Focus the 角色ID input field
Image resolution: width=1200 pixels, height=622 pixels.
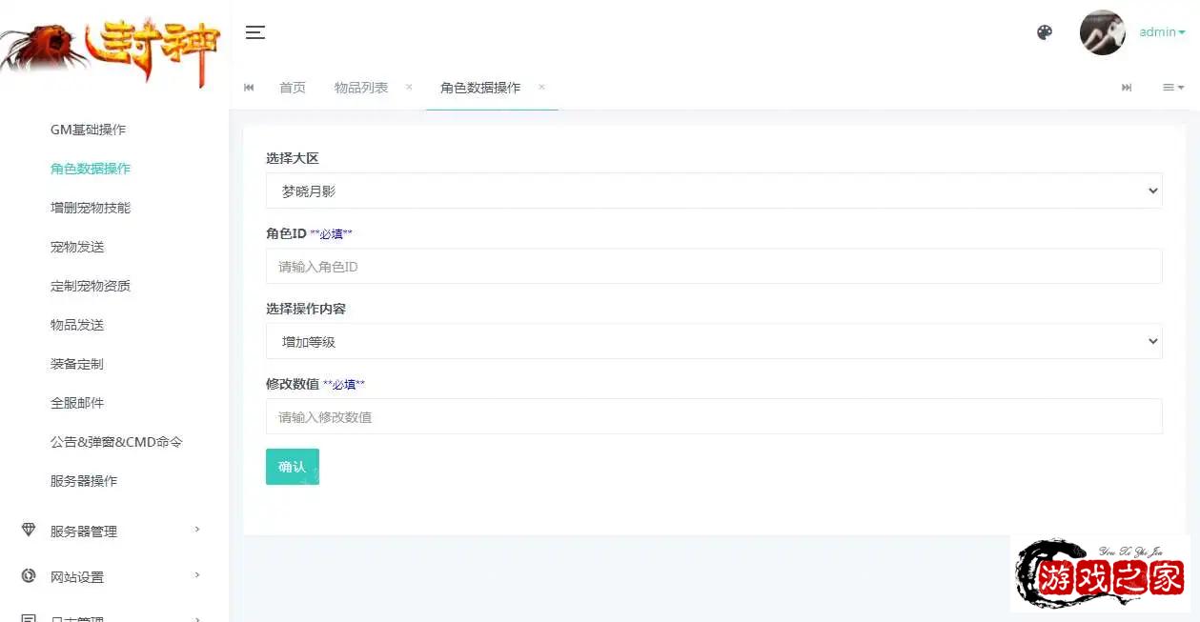tap(713, 267)
